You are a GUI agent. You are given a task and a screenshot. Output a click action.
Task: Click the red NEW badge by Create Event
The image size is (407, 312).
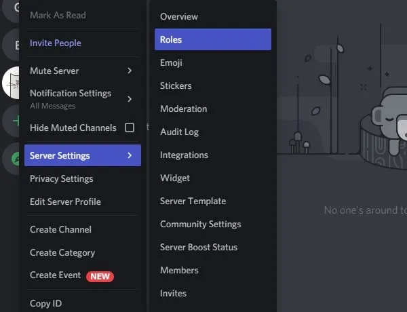100,277
